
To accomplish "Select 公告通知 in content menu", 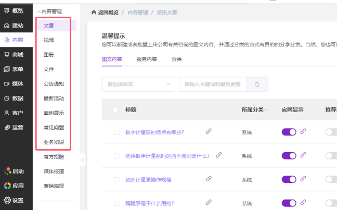I will (54, 83).
